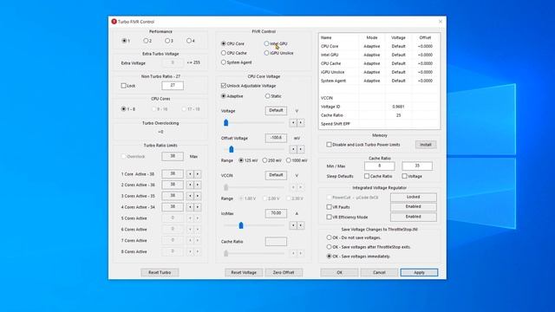The image size is (555, 312).
Task: Click the Reset Turbo button
Action: tap(160, 272)
